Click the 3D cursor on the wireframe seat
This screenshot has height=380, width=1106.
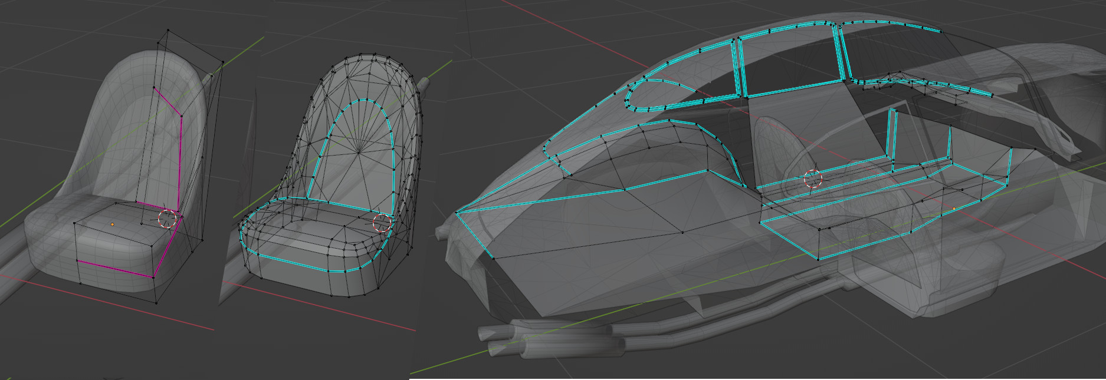pyautogui.click(x=382, y=223)
